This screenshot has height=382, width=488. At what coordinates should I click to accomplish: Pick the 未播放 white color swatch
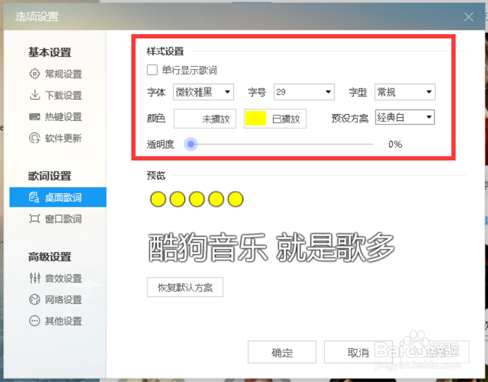[x=205, y=118]
